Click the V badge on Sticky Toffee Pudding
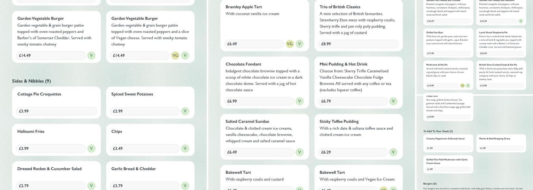Image resolution: width=533 pixels, height=190 pixels. [x=393, y=152]
